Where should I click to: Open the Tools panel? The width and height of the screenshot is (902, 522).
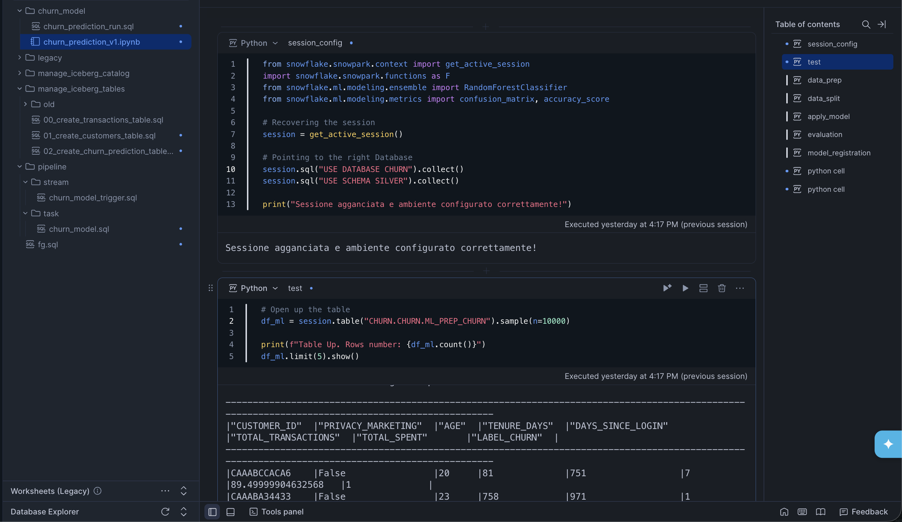[x=277, y=512]
